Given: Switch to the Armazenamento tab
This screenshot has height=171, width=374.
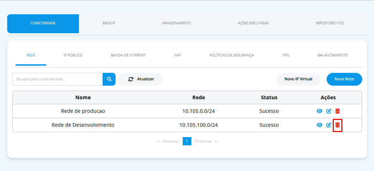Looking at the screenshot, I should click(177, 23).
